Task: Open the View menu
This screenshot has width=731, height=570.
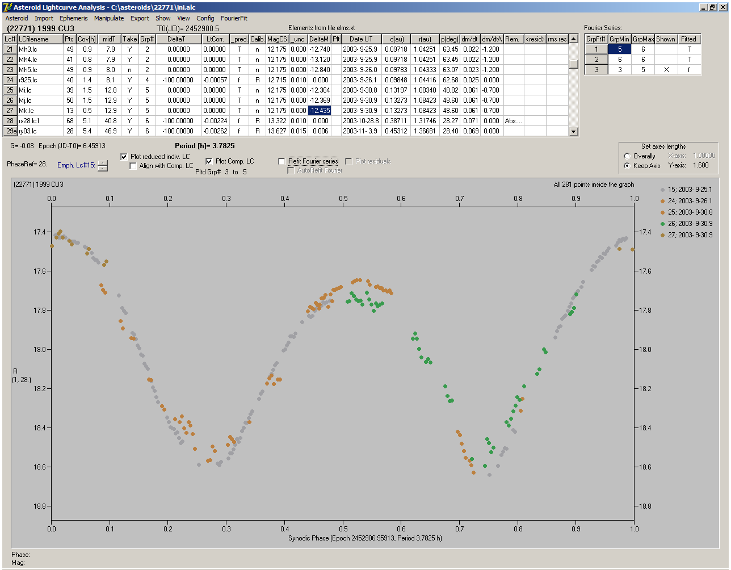Action: 183,18
